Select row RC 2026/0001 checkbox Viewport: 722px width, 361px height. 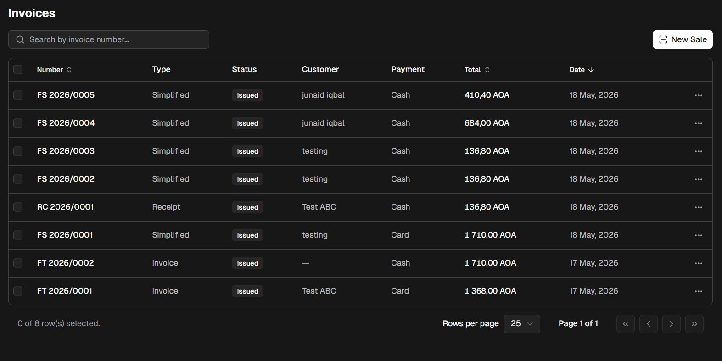pos(18,207)
